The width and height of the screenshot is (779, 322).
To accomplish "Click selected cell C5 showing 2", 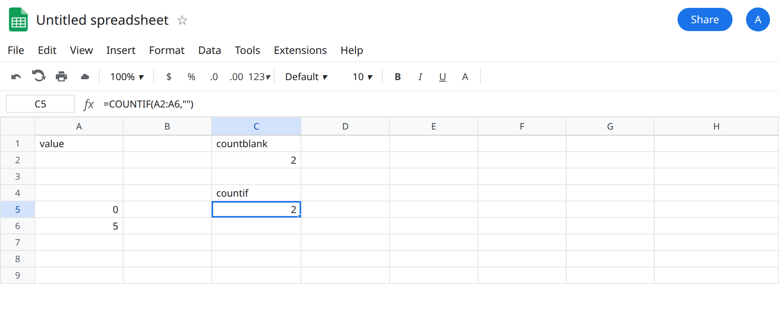I will [257, 210].
